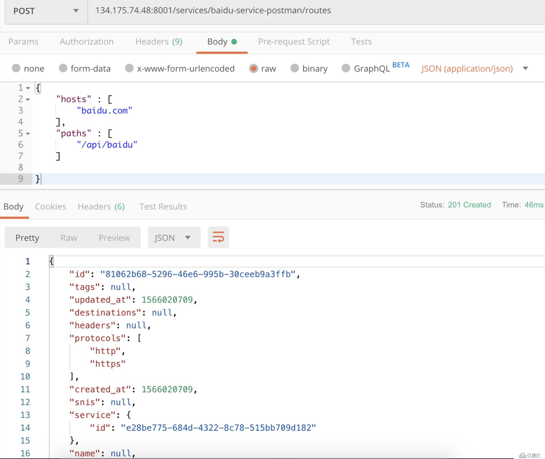Switch to the Tests tab

[361, 42]
